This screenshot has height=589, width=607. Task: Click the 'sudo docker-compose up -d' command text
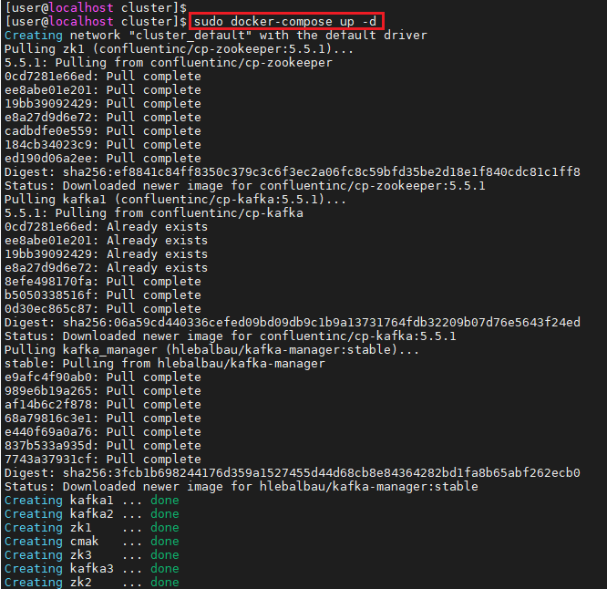(285, 21)
